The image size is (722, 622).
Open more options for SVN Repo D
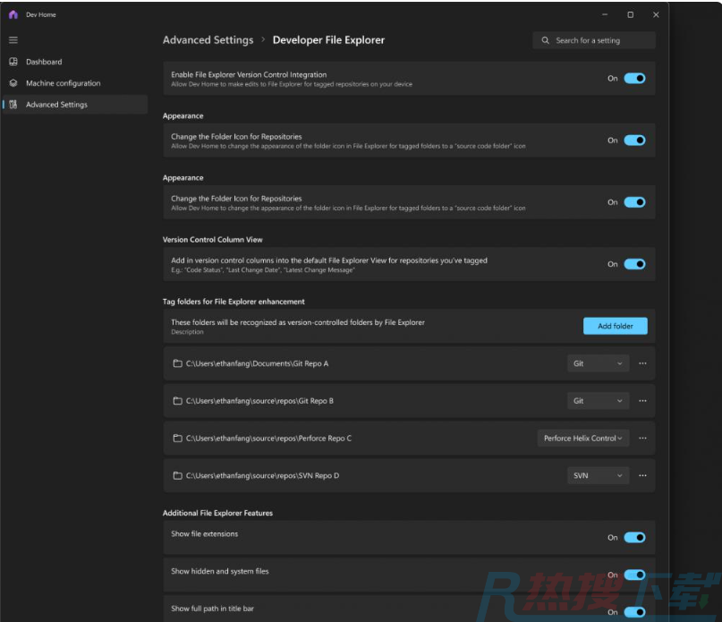642,475
